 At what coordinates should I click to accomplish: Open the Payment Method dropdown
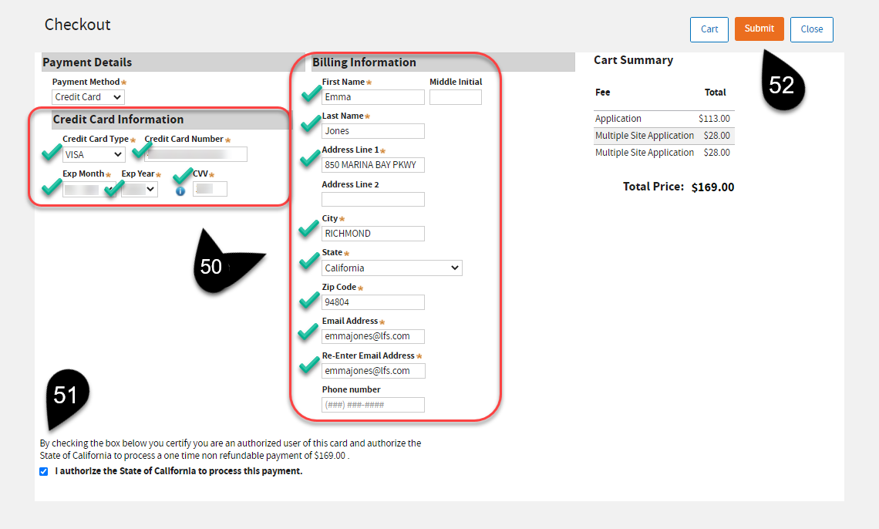[x=88, y=97]
